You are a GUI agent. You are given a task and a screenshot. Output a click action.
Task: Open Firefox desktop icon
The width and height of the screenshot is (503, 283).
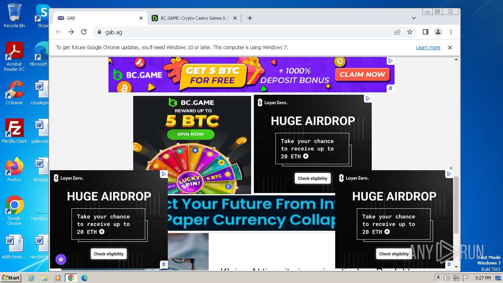14,170
